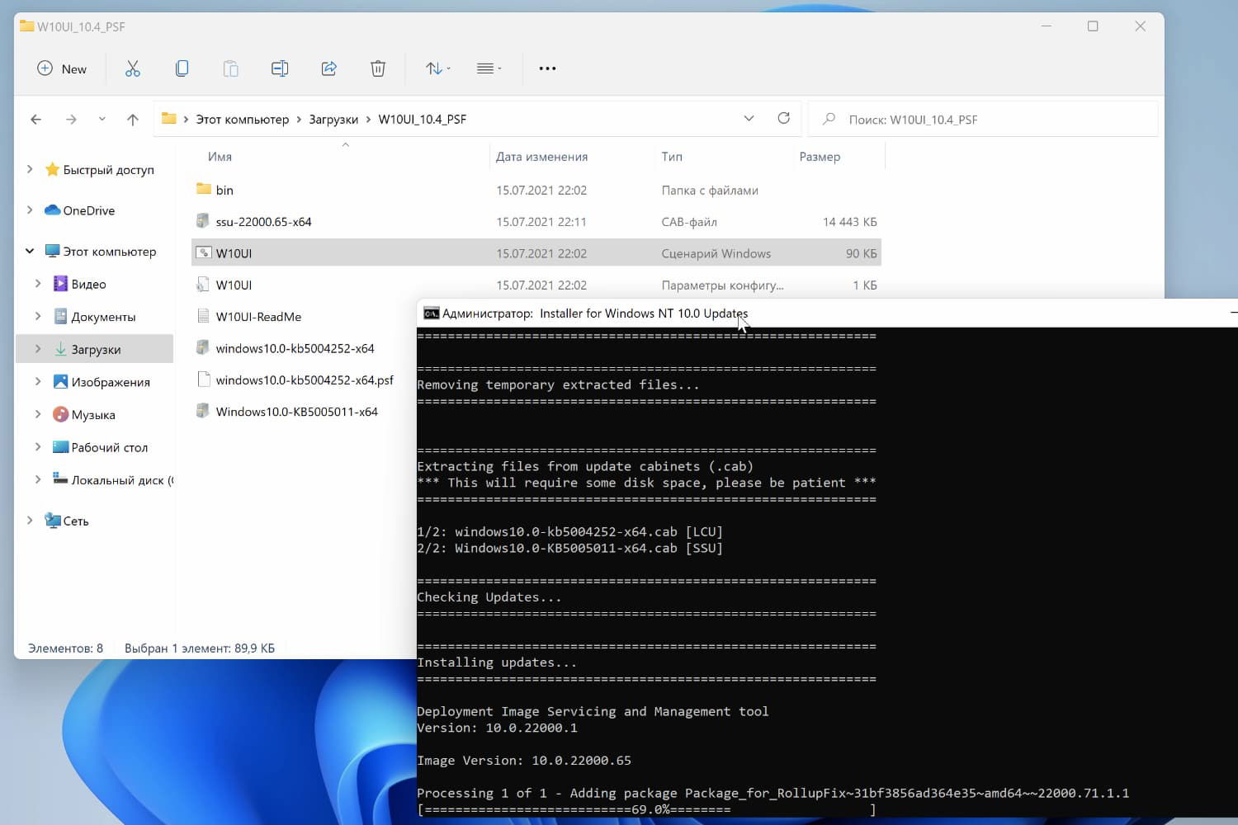The width and height of the screenshot is (1238, 825).
Task: Expand the address bar history dropdown
Action: point(749,119)
